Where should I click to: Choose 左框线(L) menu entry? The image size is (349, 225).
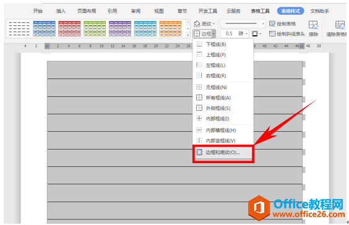(223, 65)
